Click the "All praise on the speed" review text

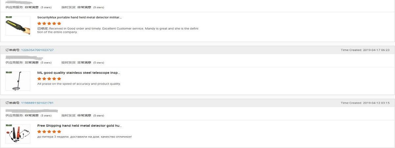tap(79, 84)
